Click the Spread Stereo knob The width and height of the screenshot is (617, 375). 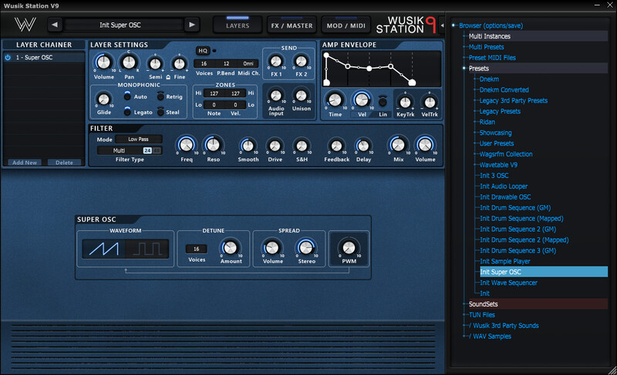[x=306, y=248]
